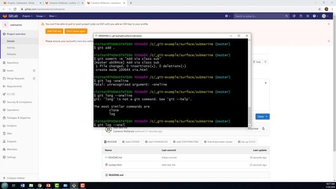Open a new browser tab
Screen dimensions: 336x189
(x=131, y=3)
